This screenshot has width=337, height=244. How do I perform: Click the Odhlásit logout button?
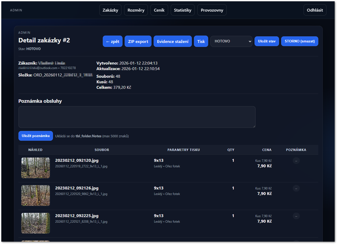click(x=315, y=10)
